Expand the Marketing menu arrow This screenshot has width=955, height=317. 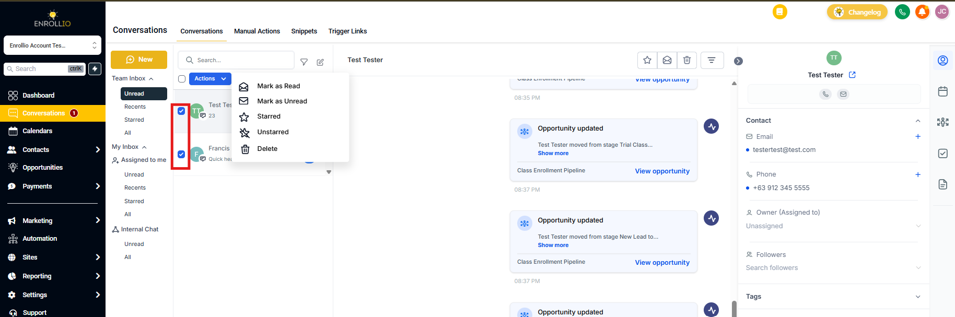click(x=98, y=220)
